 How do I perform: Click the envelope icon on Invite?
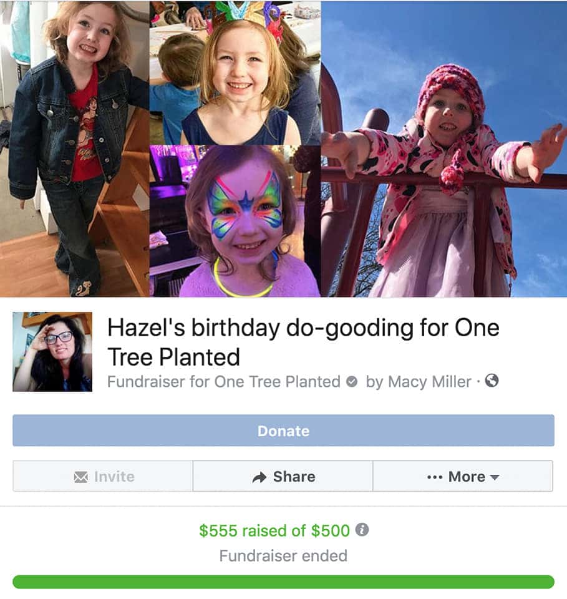pyautogui.click(x=80, y=477)
